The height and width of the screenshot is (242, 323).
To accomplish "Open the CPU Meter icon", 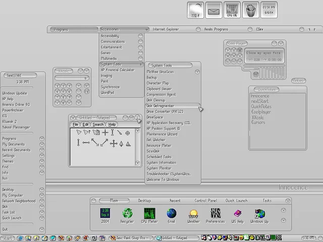I will (x=149, y=213).
